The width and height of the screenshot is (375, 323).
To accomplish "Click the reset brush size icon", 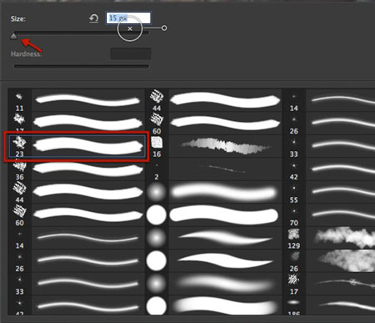I will 94,18.
